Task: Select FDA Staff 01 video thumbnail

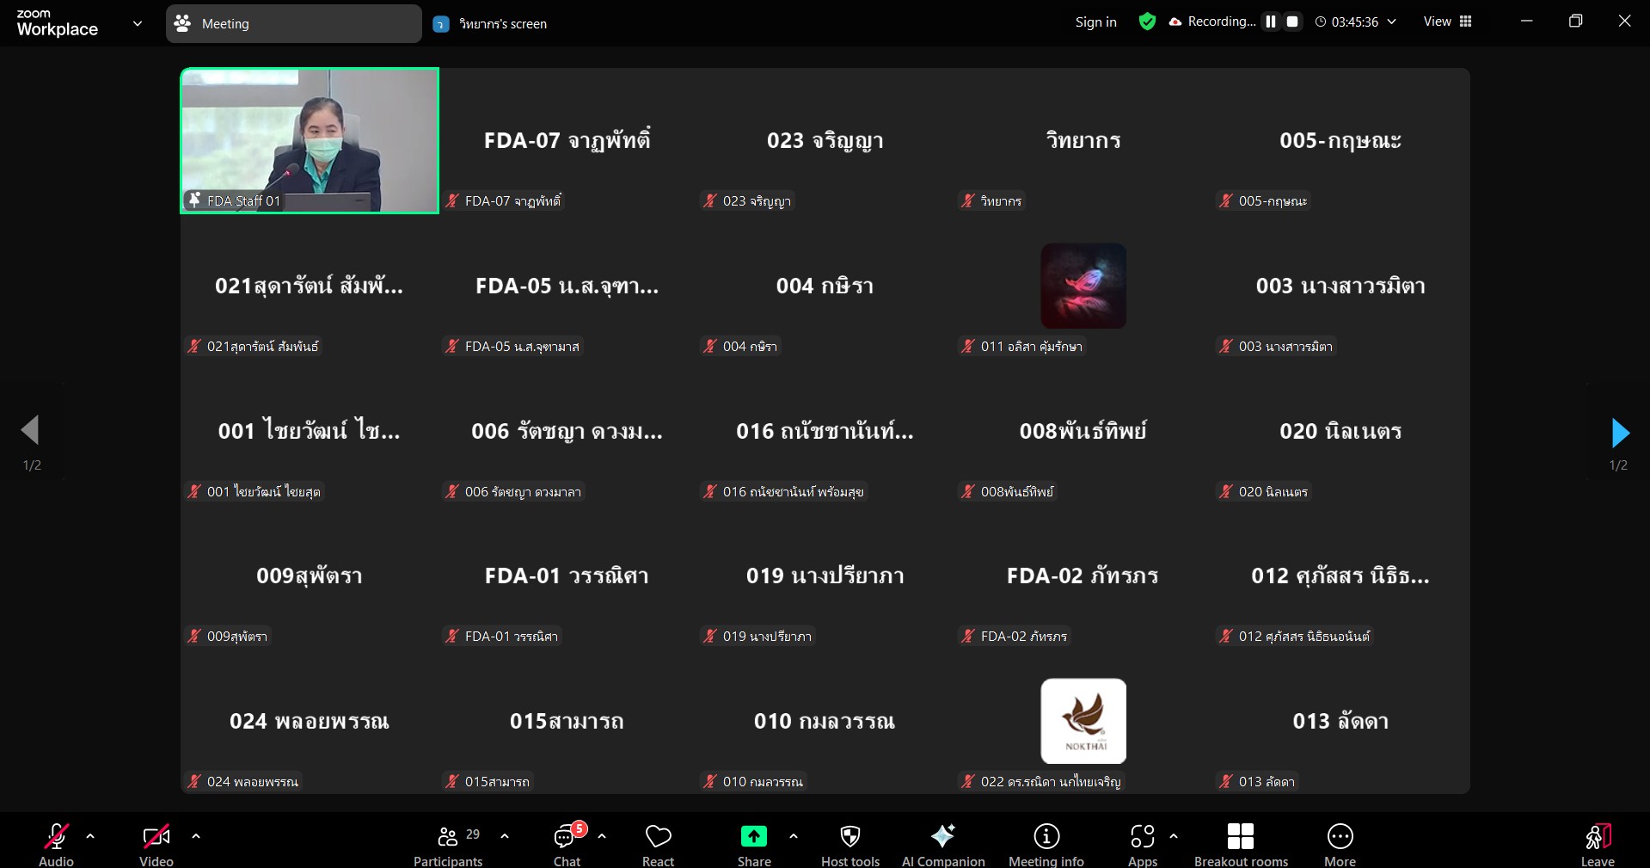Action: [310, 140]
